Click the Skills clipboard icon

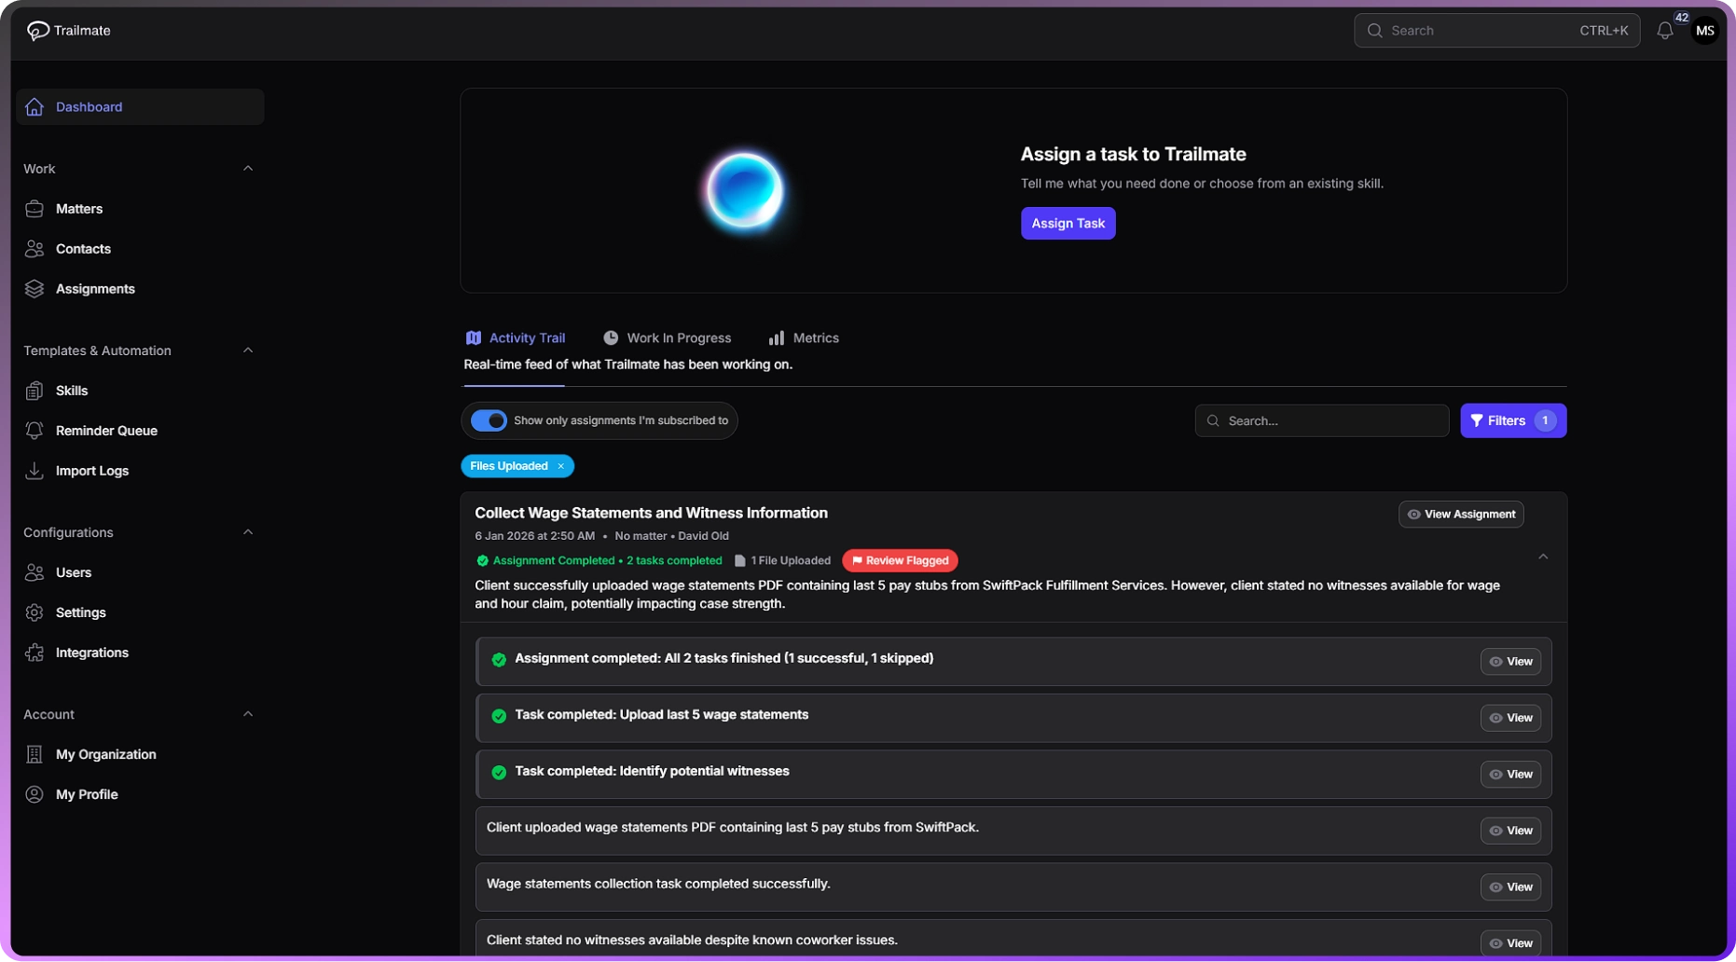(34, 391)
